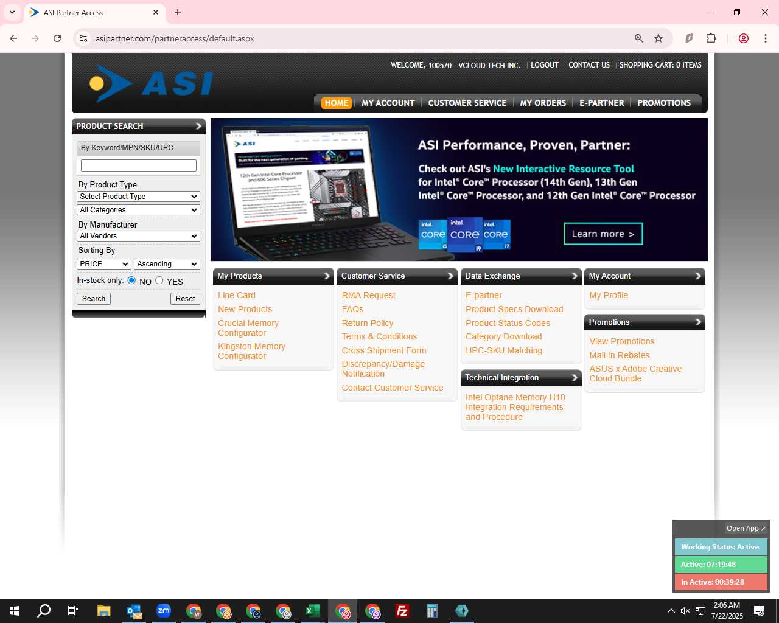779x623 pixels.
Task: Click the Data Exchange panel arrow icon
Action: click(x=575, y=276)
